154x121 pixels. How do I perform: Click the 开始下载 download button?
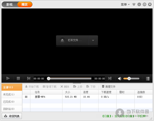pyautogui.click(x=32, y=87)
